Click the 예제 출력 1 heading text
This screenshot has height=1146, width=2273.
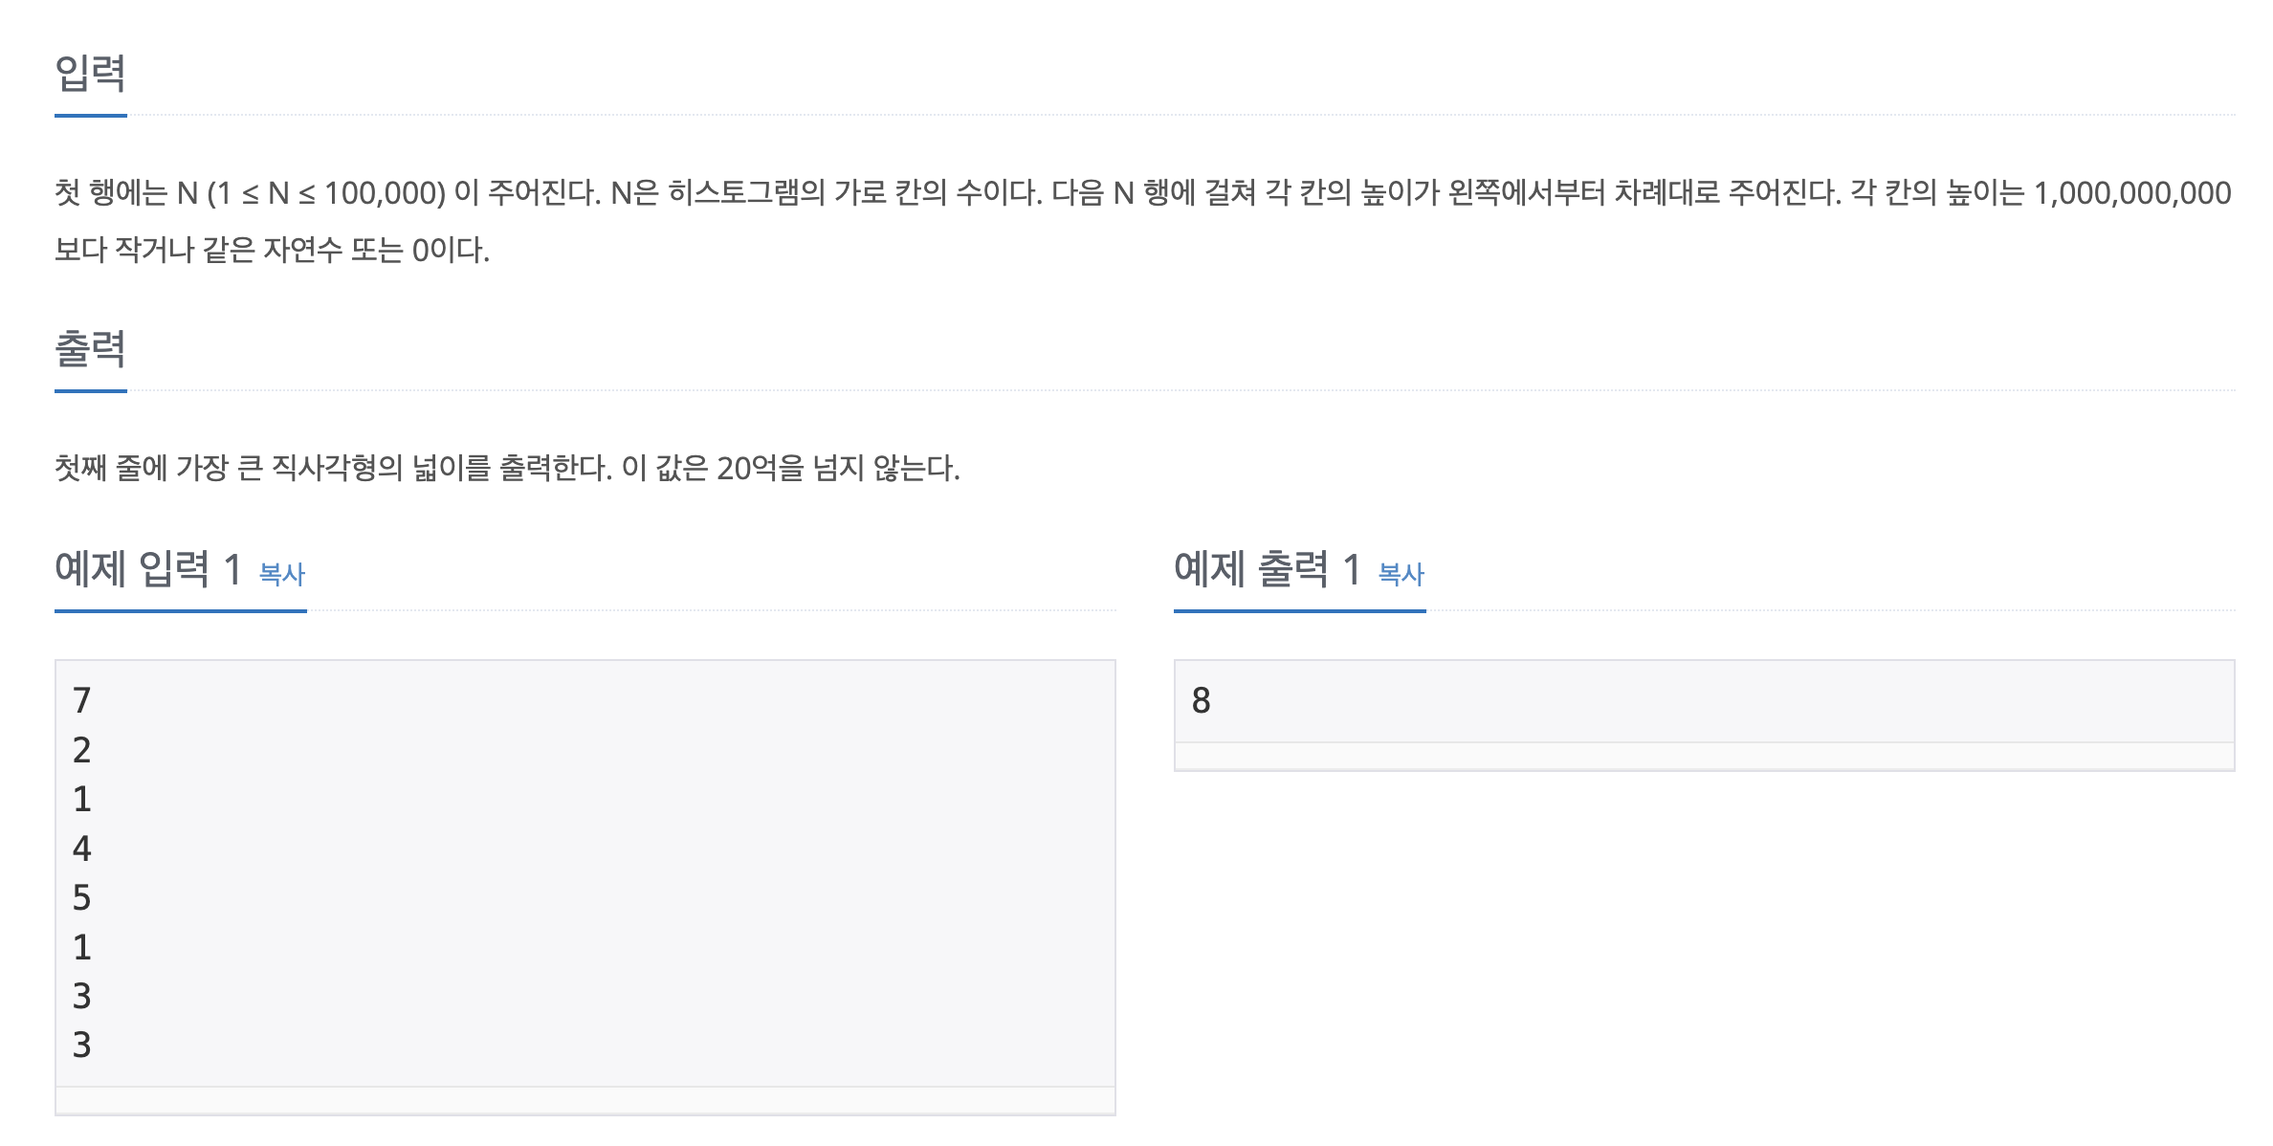[1268, 569]
